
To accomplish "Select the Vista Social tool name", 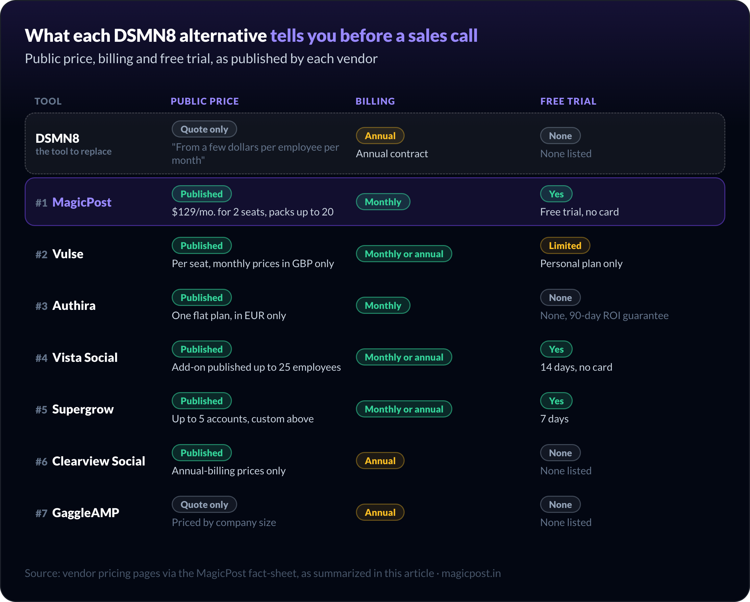I will point(85,357).
